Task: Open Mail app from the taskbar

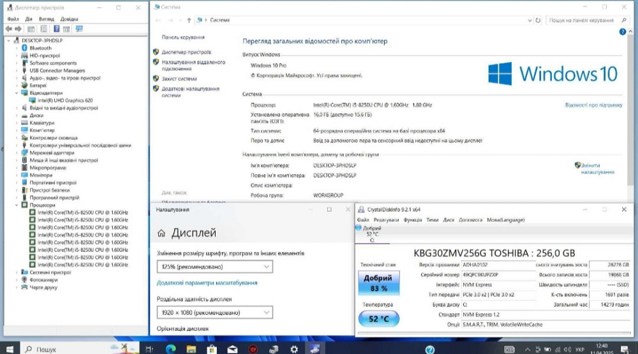Action: pos(232,349)
